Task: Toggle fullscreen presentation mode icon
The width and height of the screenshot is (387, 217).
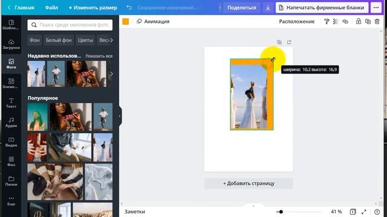Action: click(x=364, y=212)
